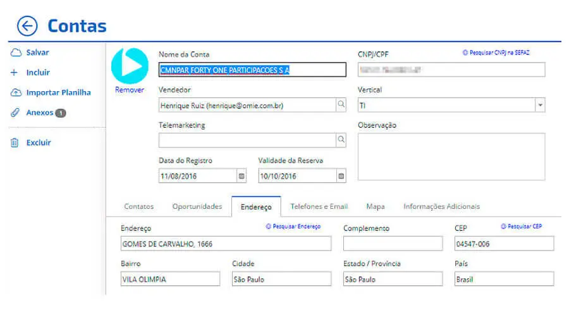Switch to the Oportunidades tab
The width and height of the screenshot is (569, 310).
click(197, 206)
